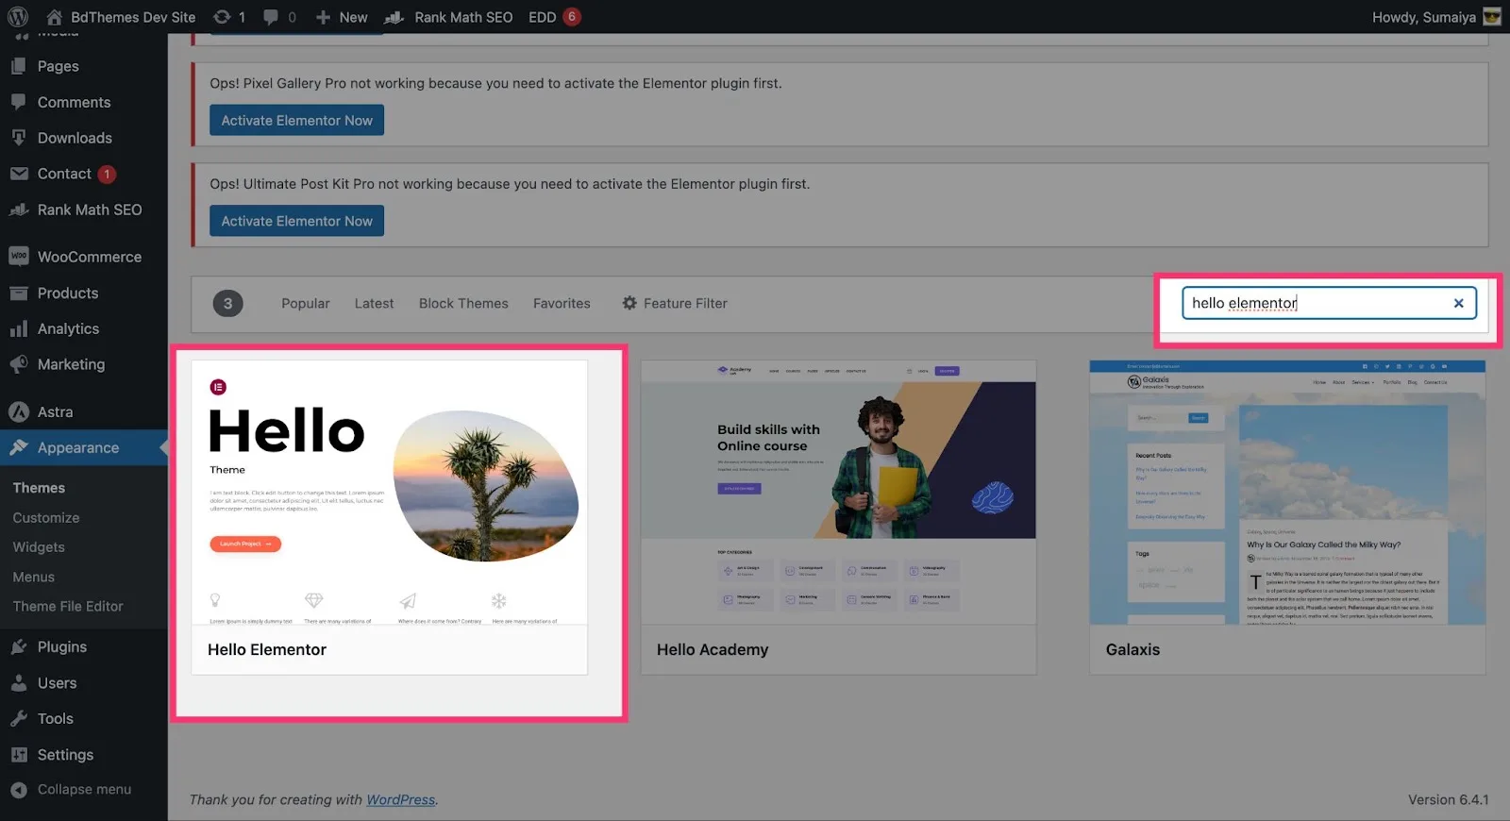Click the Users person icon
Screen dimensions: 1510x821
[x=19, y=682]
